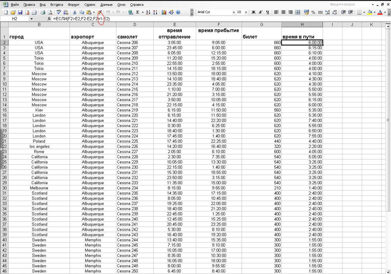Open the AutoSum functions dropdown arrow

[143, 12]
